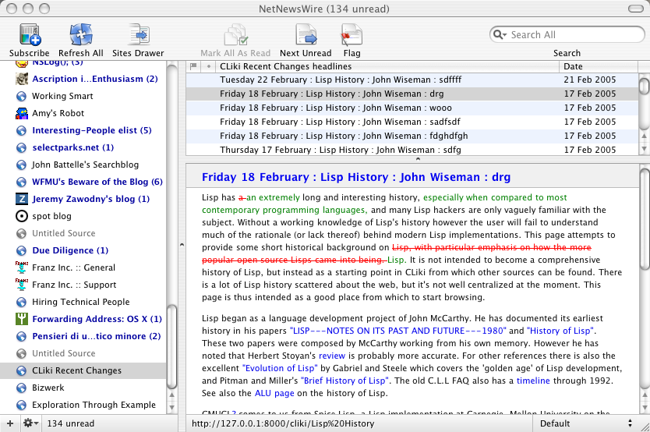Select headline ending in fdghdfgh
The width and height of the screenshot is (650, 432).
pyautogui.click(x=412, y=136)
